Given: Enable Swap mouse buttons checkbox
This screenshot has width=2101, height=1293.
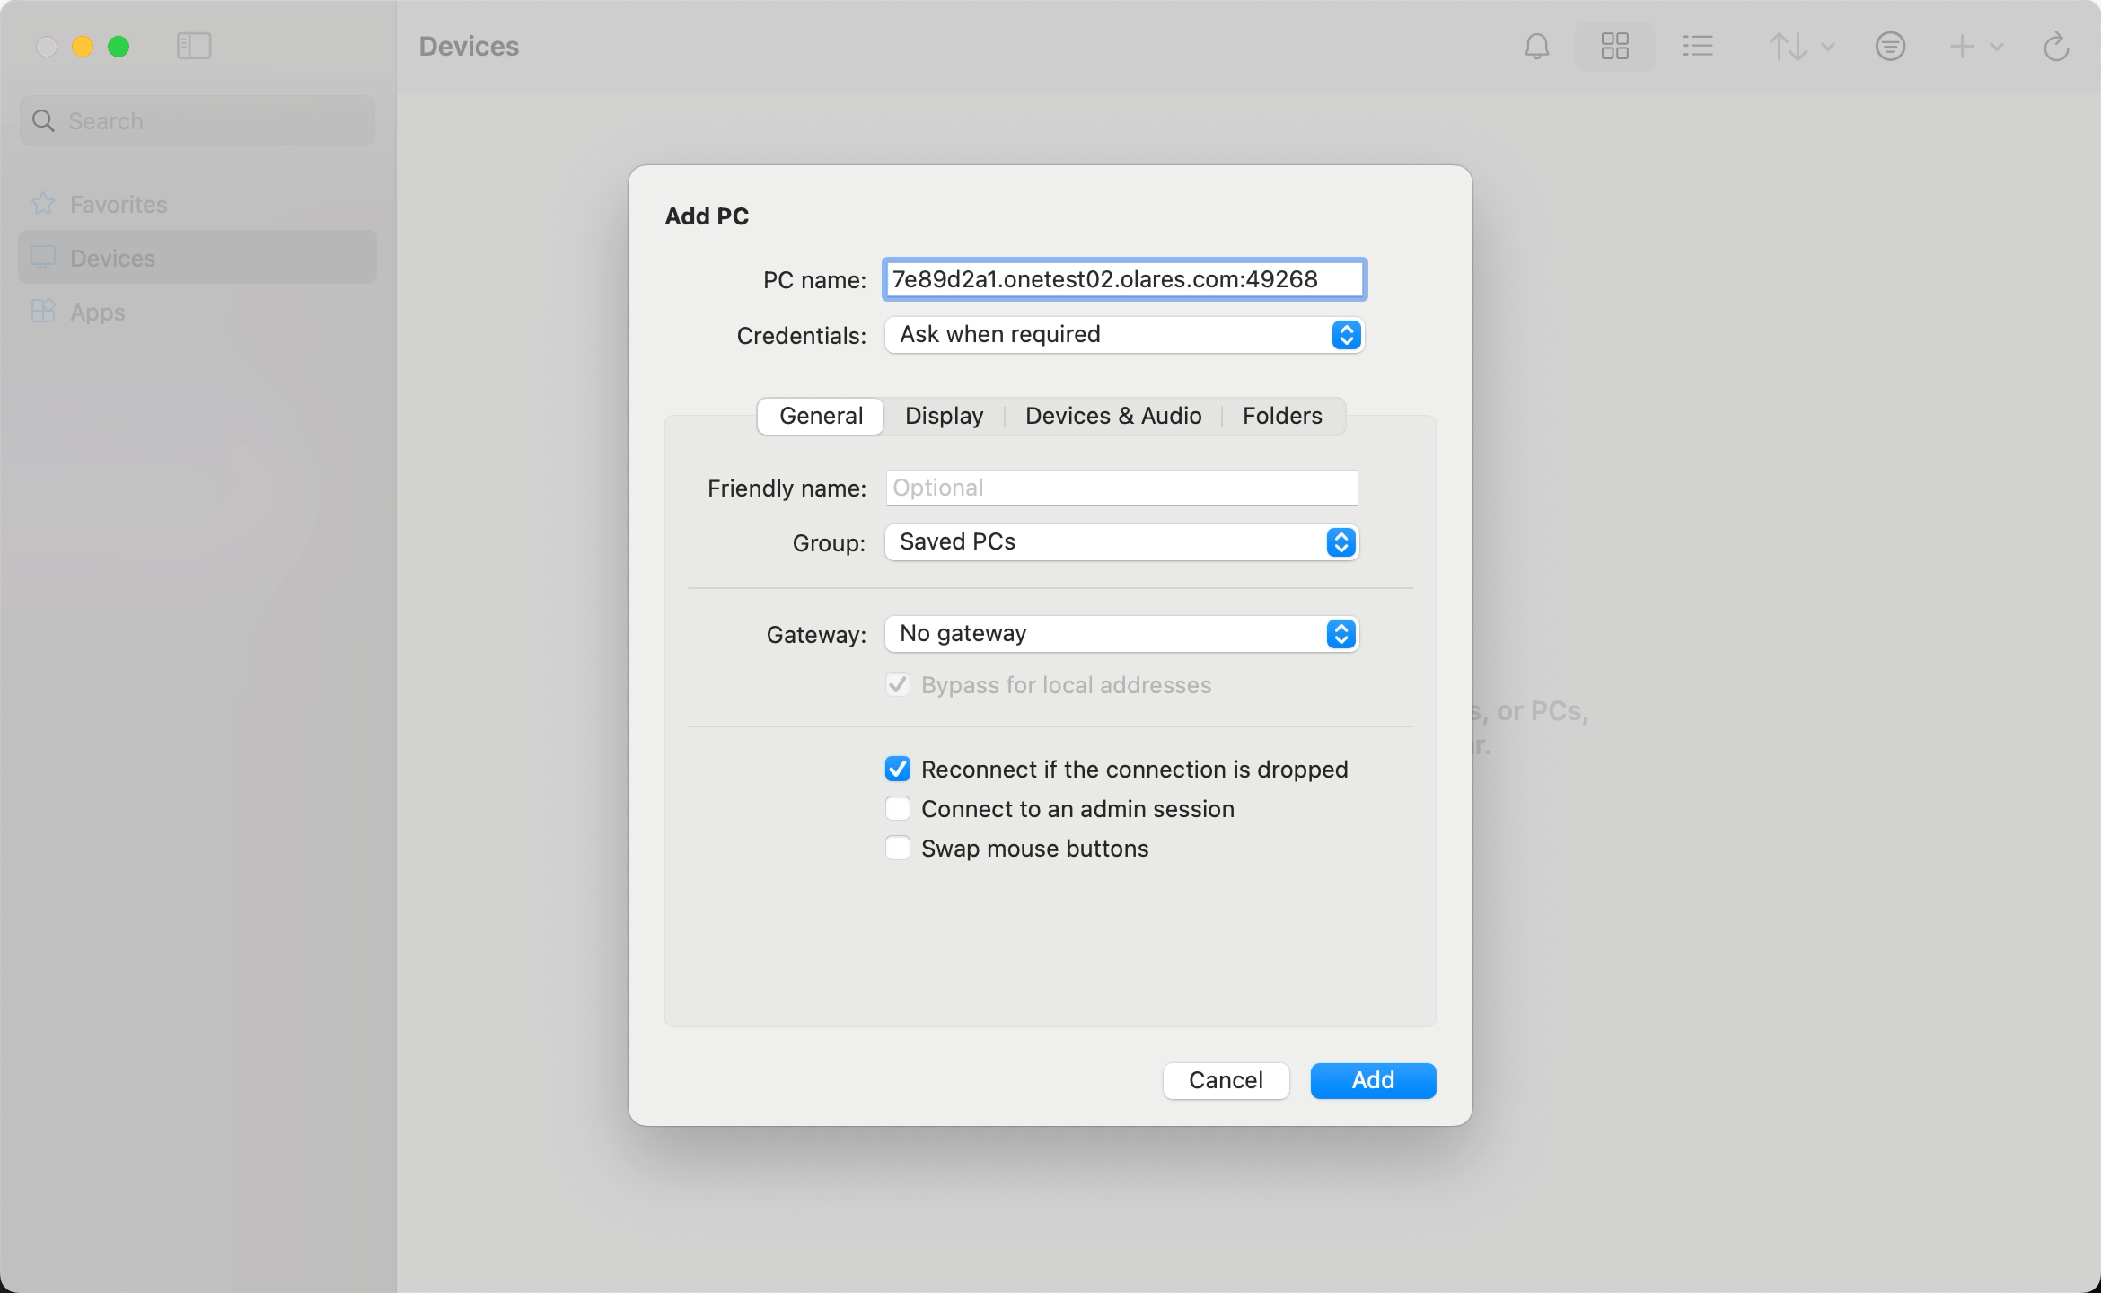Looking at the screenshot, I should coord(898,849).
